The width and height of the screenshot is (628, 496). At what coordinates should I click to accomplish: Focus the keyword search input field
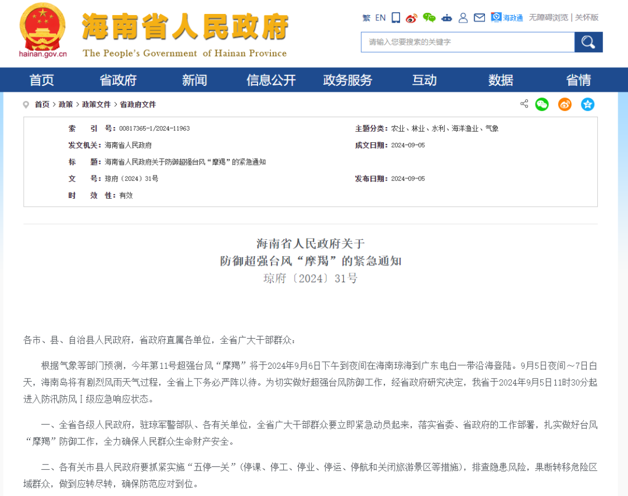click(x=468, y=42)
